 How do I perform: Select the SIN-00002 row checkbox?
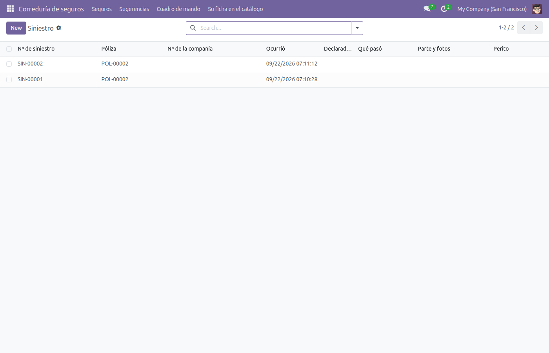[x=9, y=64]
